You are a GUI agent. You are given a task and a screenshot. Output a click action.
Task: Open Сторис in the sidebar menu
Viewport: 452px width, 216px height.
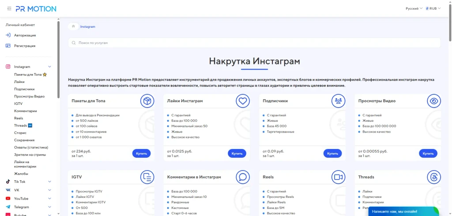point(20,133)
